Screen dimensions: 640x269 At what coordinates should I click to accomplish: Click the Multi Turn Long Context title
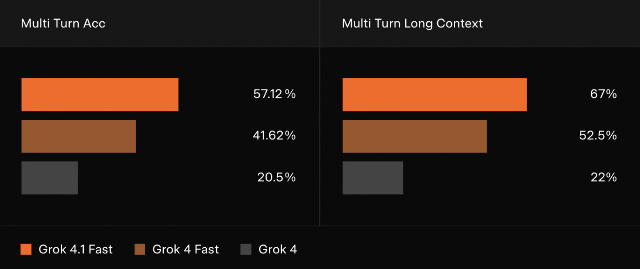click(x=412, y=23)
